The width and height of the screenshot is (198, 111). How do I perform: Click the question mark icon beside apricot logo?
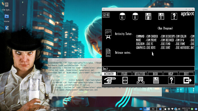[x=174, y=16]
